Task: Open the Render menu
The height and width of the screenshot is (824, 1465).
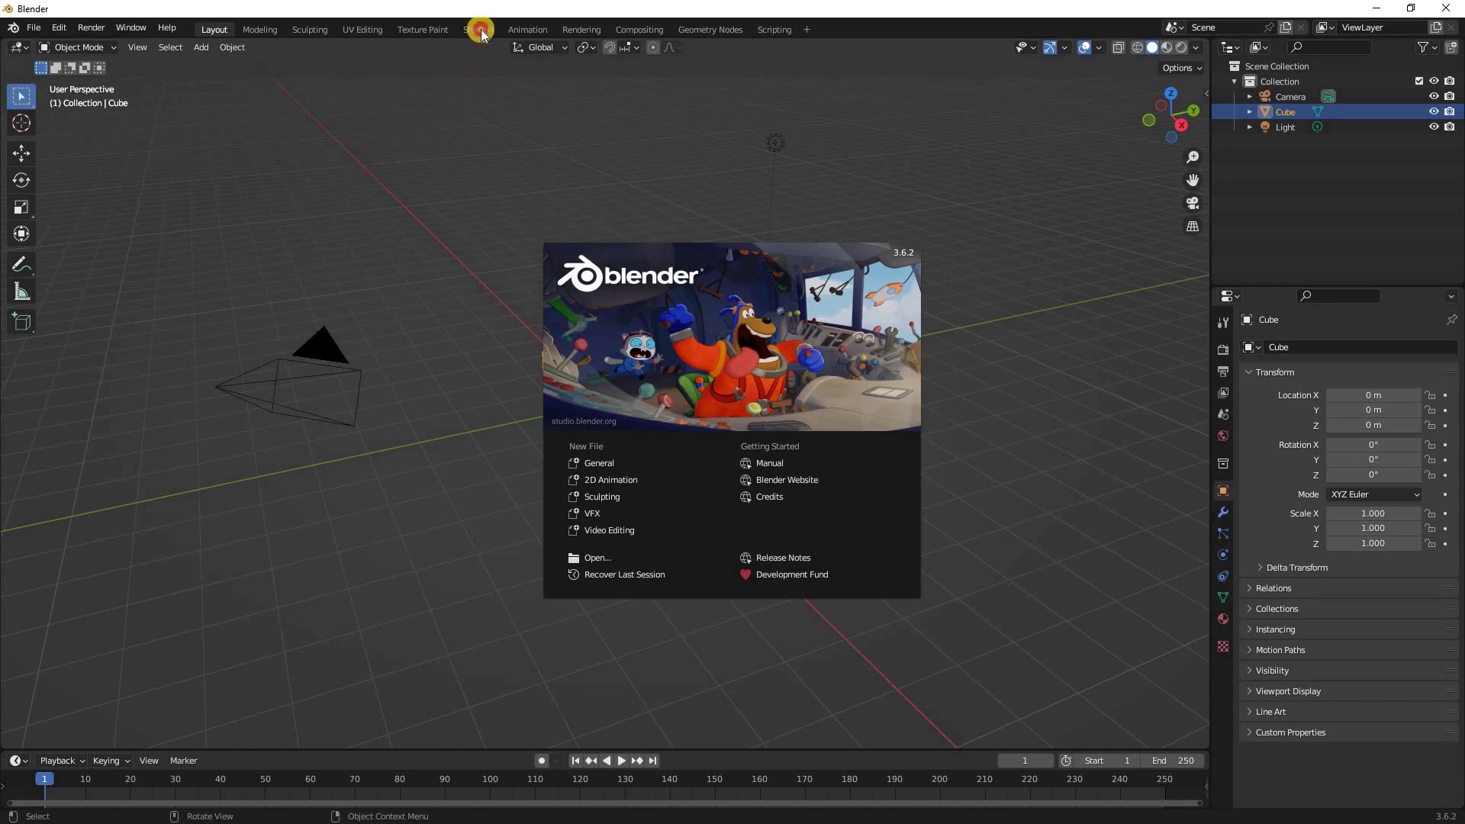Action: coord(92,27)
